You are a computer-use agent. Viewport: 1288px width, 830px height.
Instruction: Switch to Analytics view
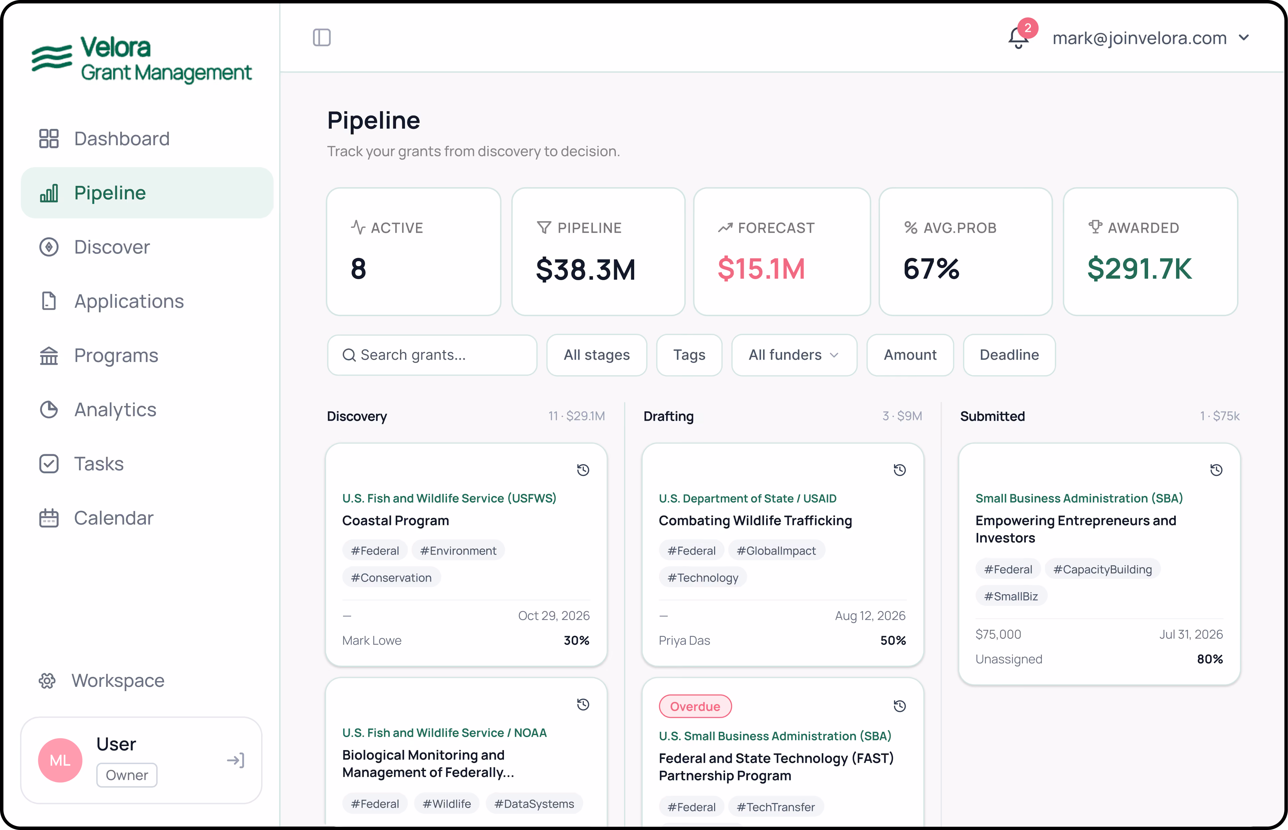(147, 410)
